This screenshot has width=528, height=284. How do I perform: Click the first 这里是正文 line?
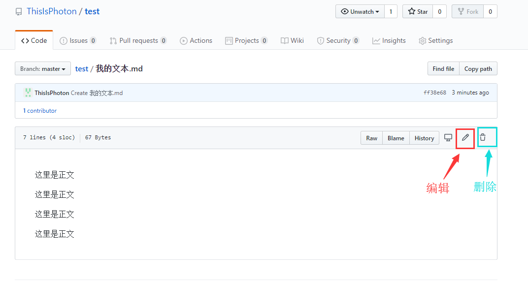tap(55, 175)
